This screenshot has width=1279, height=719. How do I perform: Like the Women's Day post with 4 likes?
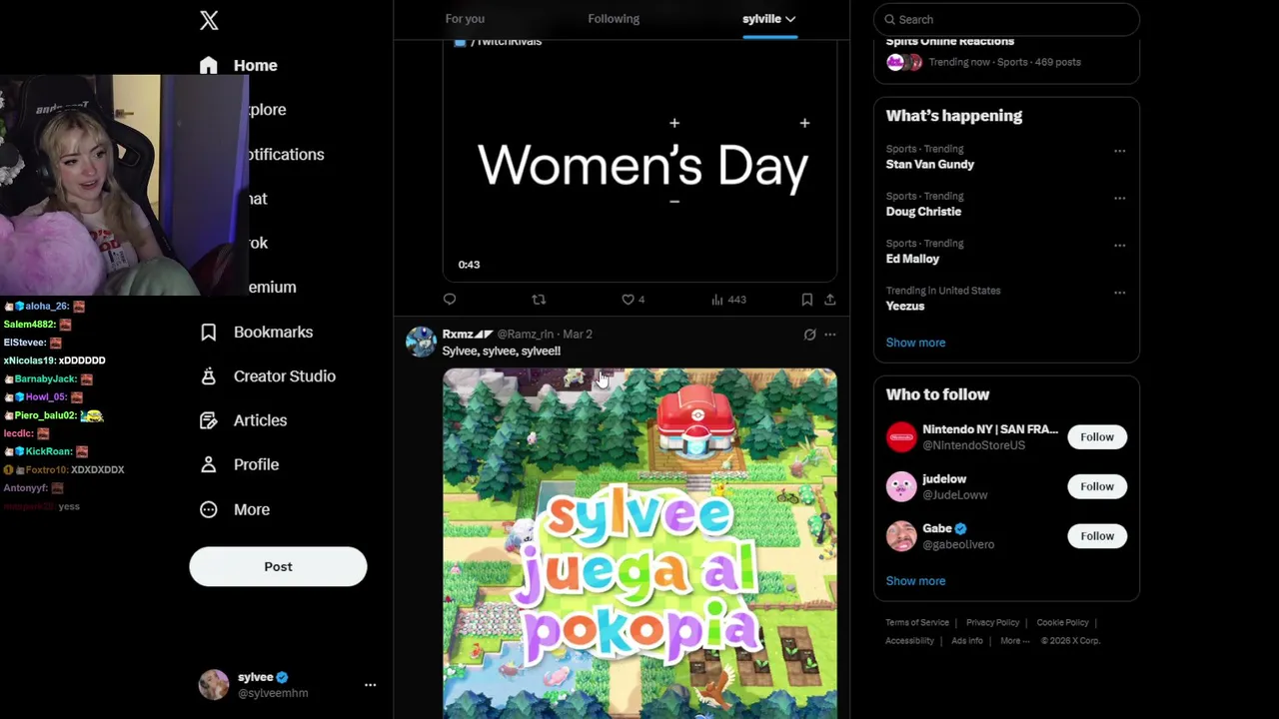633,300
